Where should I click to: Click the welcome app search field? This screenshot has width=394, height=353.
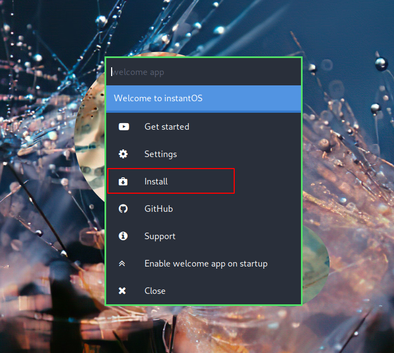[x=204, y=72]
